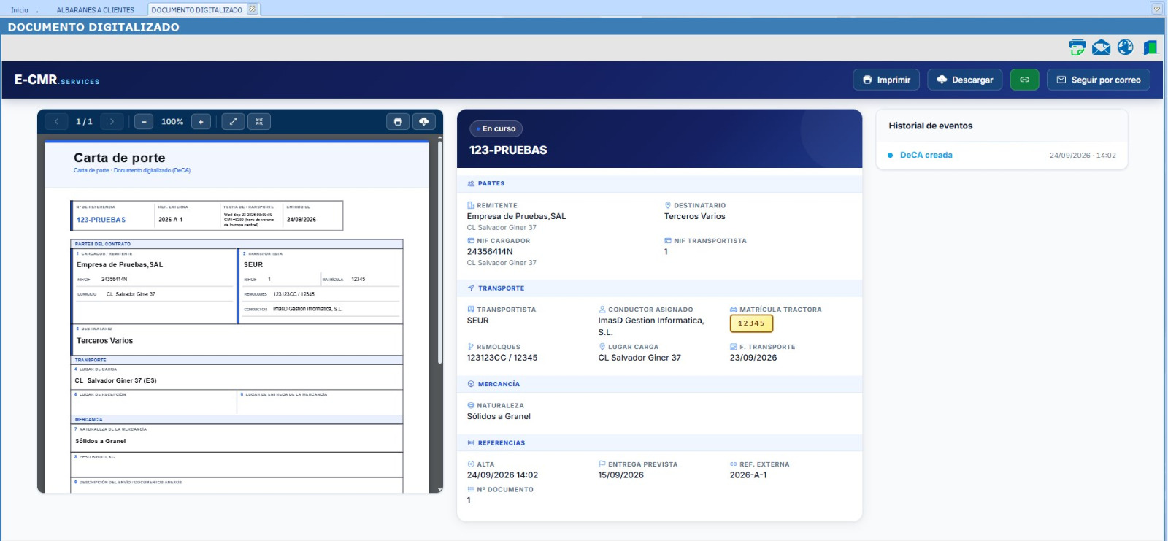Click the globe icon in top toolbar

[x=1126, y=47]
